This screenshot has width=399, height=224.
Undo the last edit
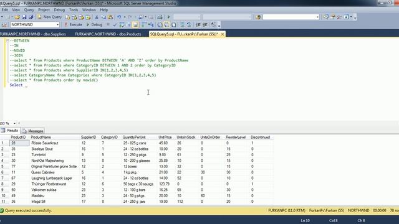pyautogui.click(x=119, y=17)
